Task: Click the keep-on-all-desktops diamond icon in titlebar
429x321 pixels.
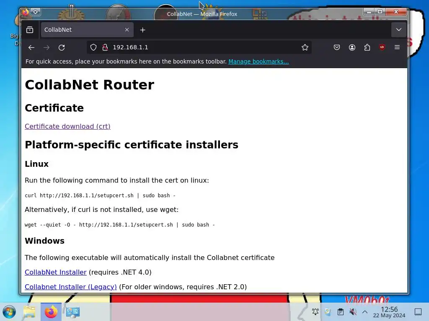Action: tap(36, 12)
